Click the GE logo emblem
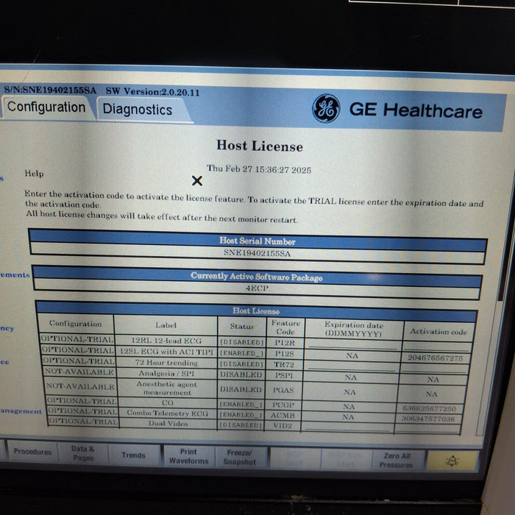 (326, 108)
